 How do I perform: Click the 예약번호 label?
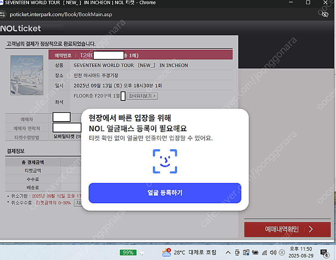coord(63,56)
